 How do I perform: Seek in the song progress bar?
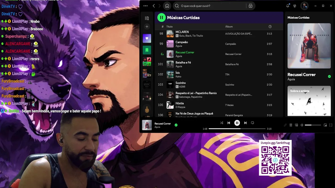pos(237,129)
